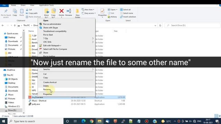Choose Pin to Start
This screenshot has height=124, width=221.
[66, 35]
